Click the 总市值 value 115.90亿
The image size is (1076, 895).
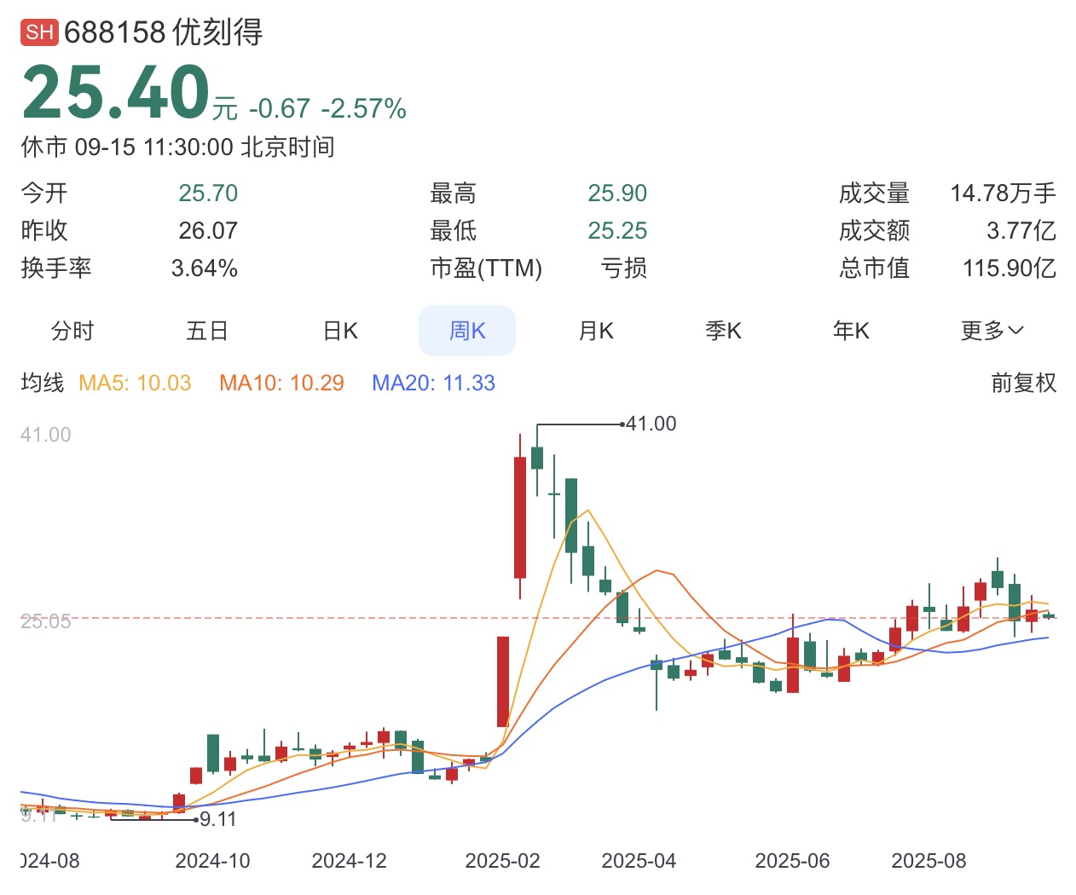(1009, 268)
